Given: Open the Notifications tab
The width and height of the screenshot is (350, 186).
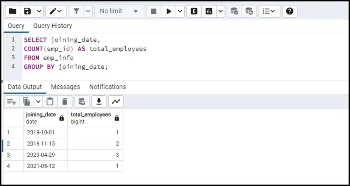Looking at the screenshot, I should (108, 87).
